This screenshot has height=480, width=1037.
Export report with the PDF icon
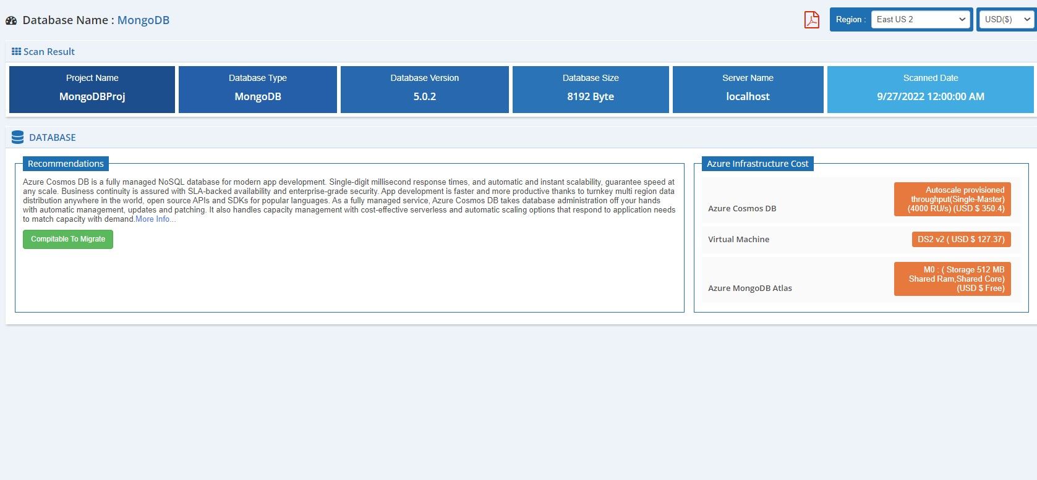tap(811, 20)
